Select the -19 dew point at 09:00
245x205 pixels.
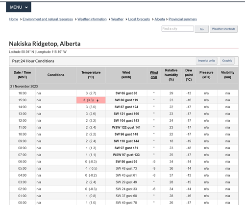tap(189, 141)
